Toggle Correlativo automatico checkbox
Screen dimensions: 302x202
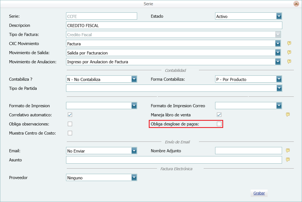click(70, 115)
